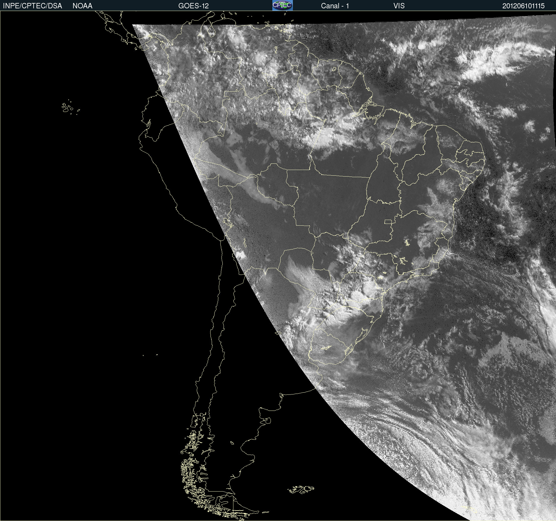Click the CPTEC logo in header
556x521 pixels.
(x=282, y=5)
